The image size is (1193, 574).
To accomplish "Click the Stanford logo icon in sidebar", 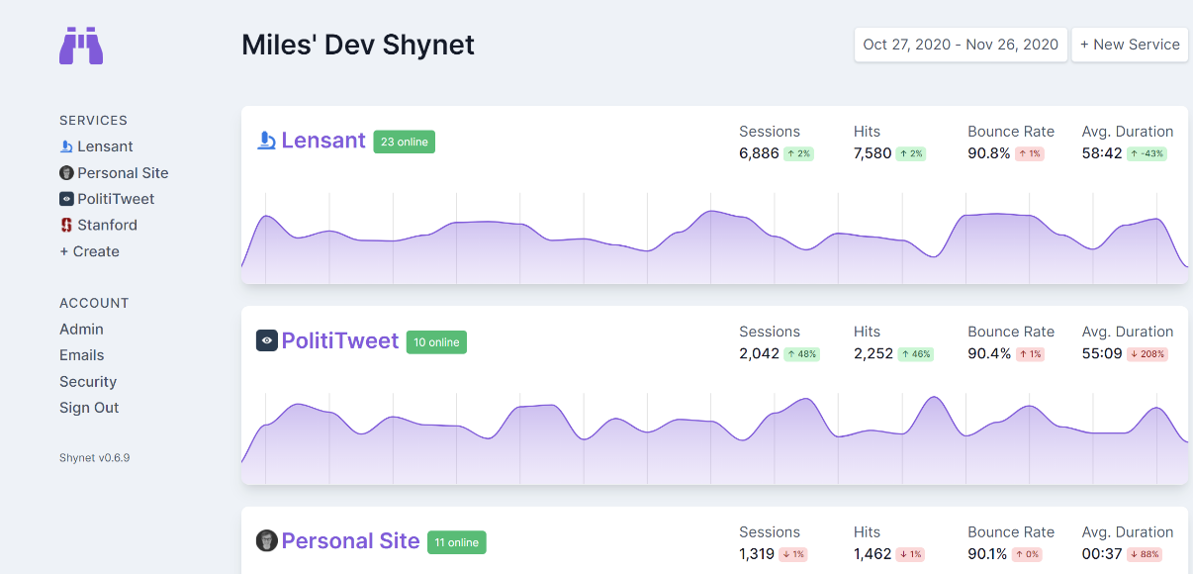I will click(x=66, y=226).
